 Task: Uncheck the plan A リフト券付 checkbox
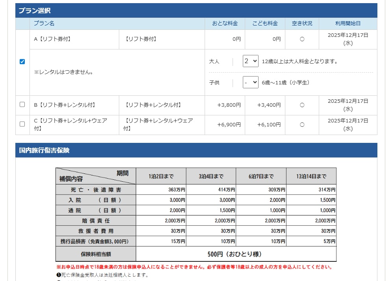click(x=22, y=62)
